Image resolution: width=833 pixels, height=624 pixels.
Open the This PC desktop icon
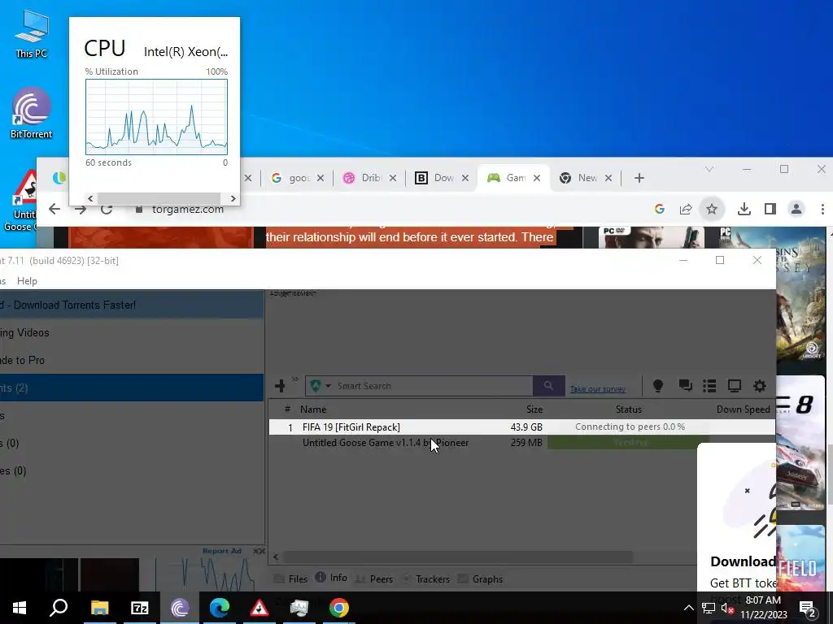coord(32,32)
